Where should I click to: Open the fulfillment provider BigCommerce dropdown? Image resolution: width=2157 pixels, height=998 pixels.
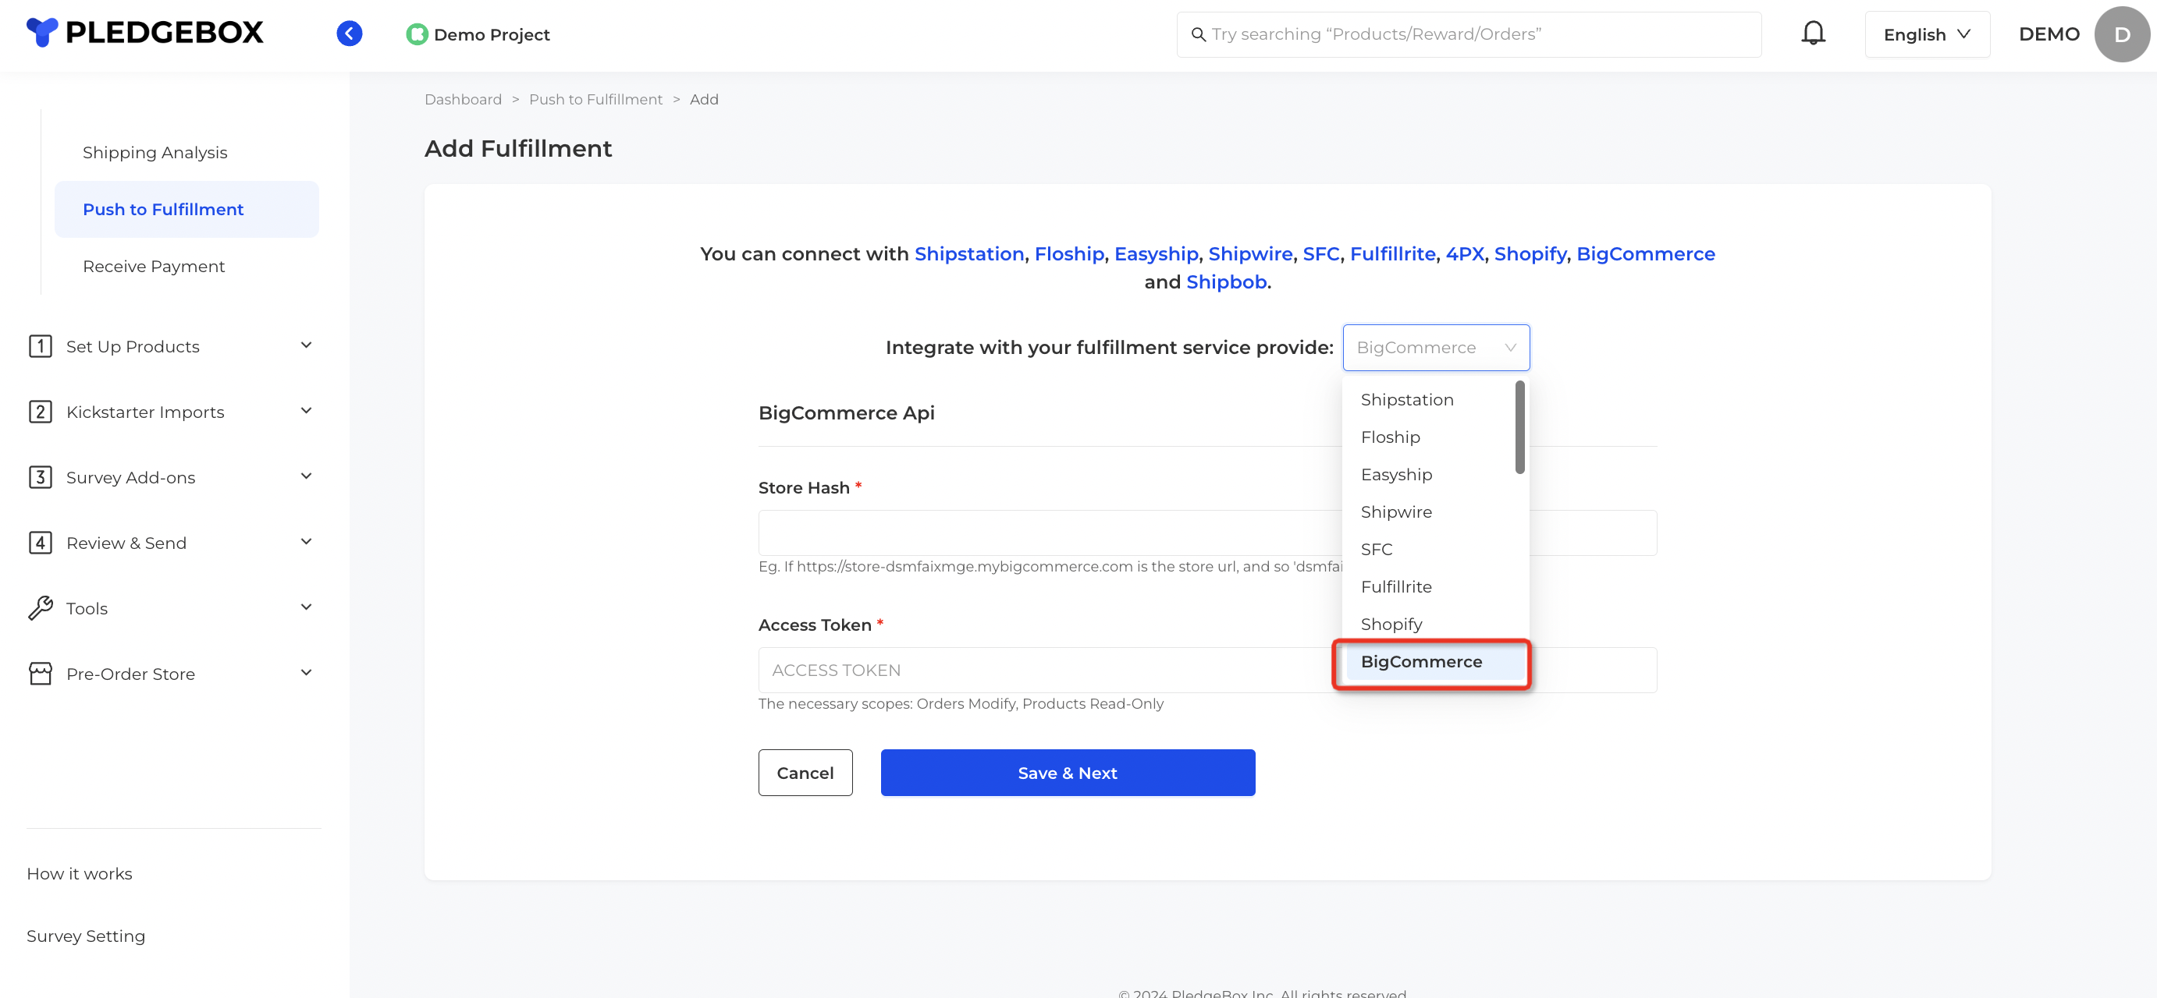pyautogui.click(x=1435, y=347)
